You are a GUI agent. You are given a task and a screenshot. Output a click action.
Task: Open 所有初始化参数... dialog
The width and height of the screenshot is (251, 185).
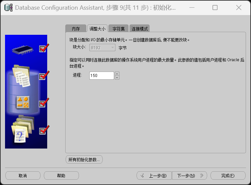pyautogui.click(x=84, y=159)
